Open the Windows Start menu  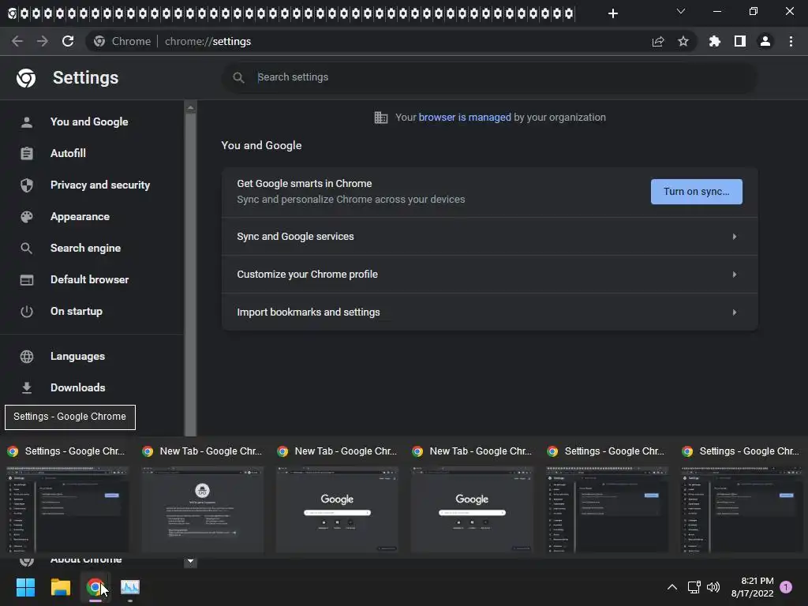click(25, 587)
